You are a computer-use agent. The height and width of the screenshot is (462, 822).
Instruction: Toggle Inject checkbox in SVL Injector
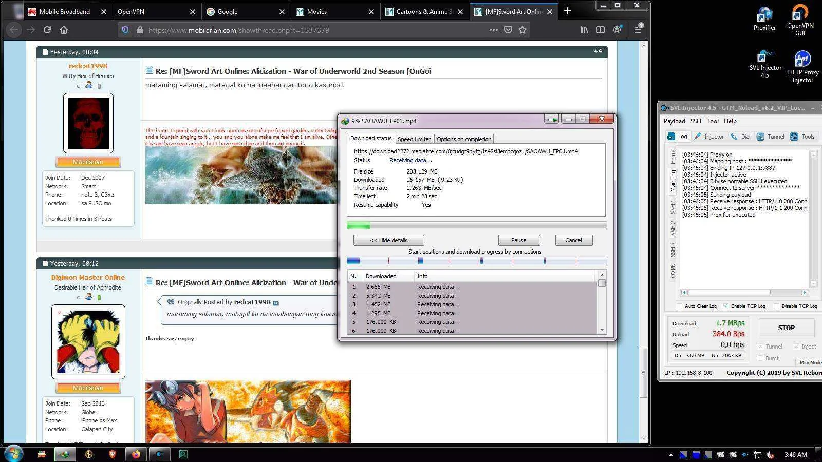point(796,346)
